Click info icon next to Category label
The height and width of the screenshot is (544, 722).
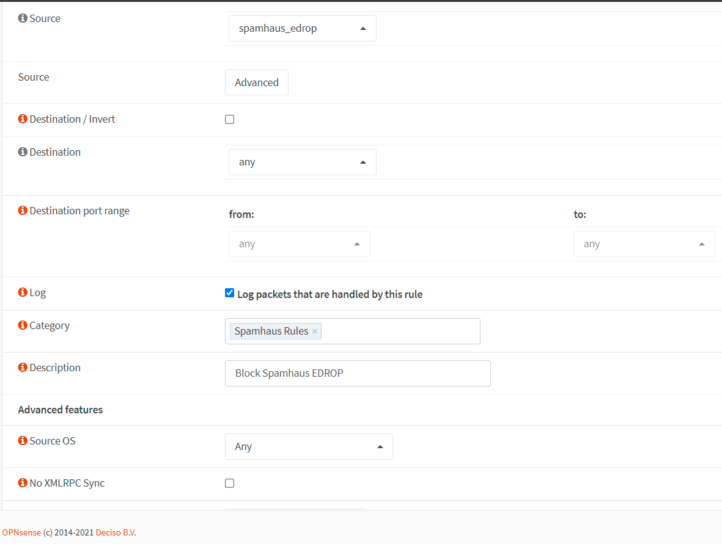[x=23, y=325]
